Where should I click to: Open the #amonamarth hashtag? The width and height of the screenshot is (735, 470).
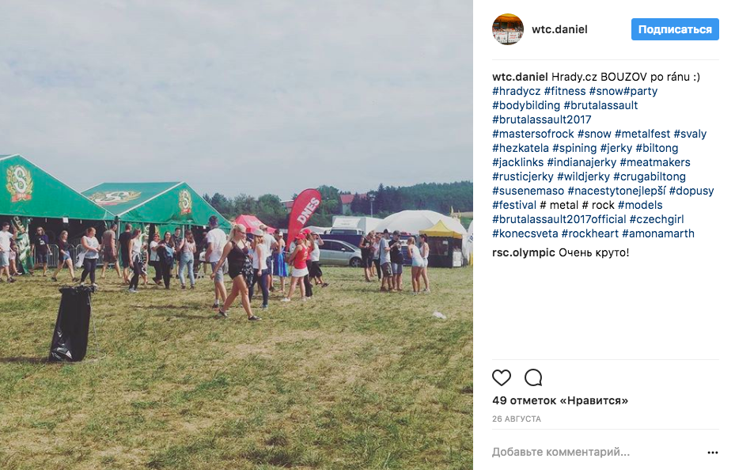pos(657,233)
